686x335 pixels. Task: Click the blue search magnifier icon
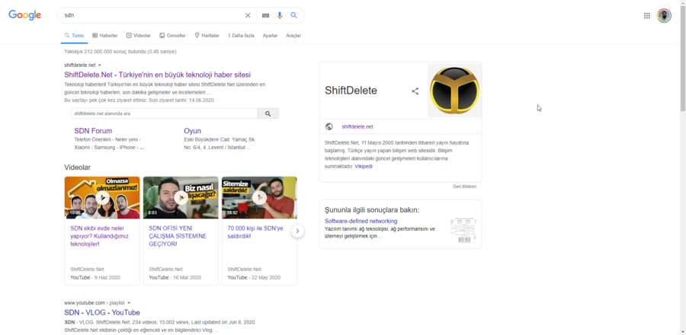pos(294,15)
